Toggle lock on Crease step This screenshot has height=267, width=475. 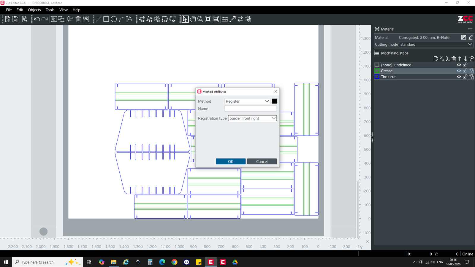(465, 71)
